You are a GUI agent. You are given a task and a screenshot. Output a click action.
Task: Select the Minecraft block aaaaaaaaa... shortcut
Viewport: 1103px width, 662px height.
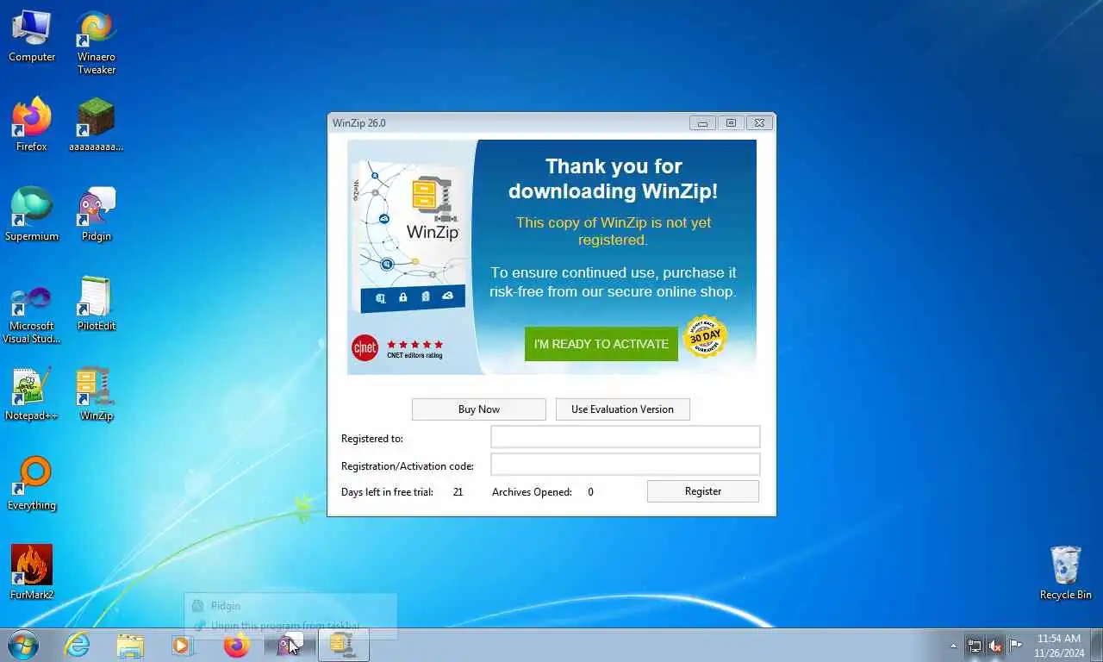click(x=97, y=125)
